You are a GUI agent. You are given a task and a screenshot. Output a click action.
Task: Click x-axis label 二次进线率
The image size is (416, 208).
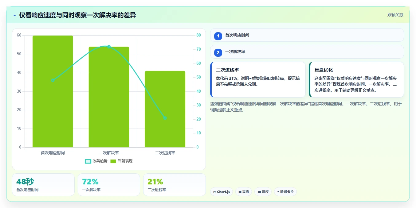point(165,153)
